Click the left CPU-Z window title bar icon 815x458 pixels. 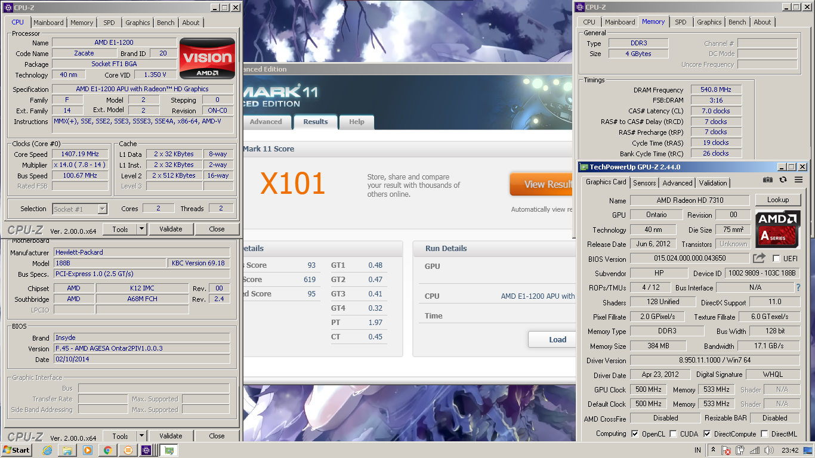point(8,8)
